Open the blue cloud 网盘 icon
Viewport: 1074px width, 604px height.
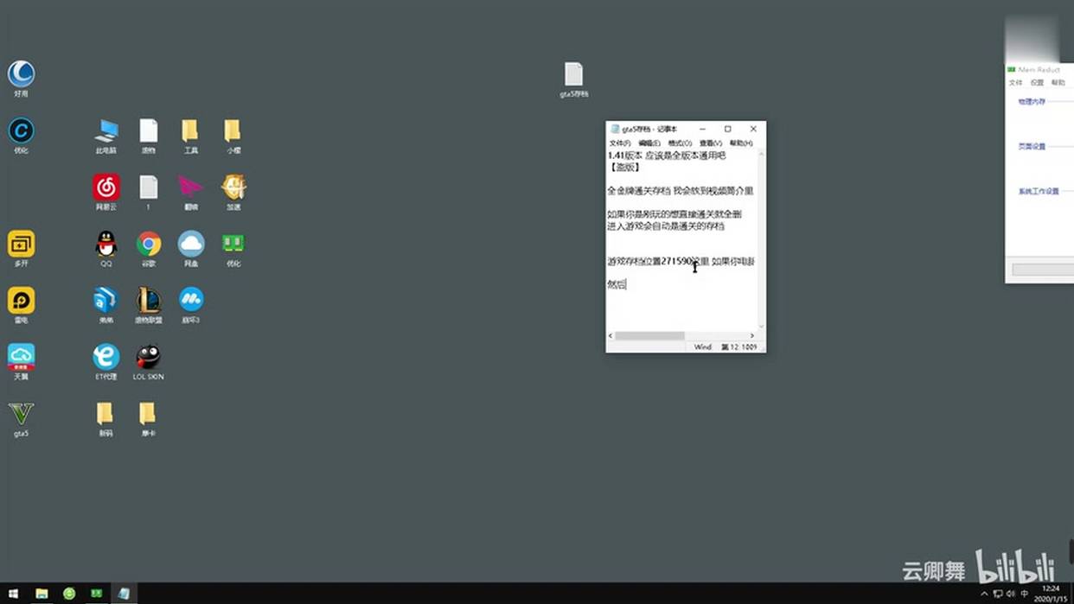[x=191, y=245]
